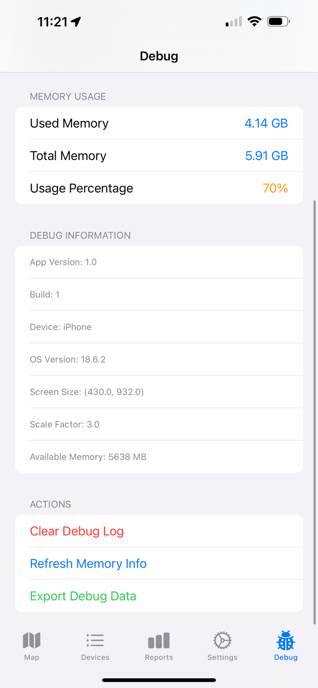The height and width of the screenshot is (688, 318).
Task: Tap the Usage Percentage 70% value
Action: click(275, 189)
